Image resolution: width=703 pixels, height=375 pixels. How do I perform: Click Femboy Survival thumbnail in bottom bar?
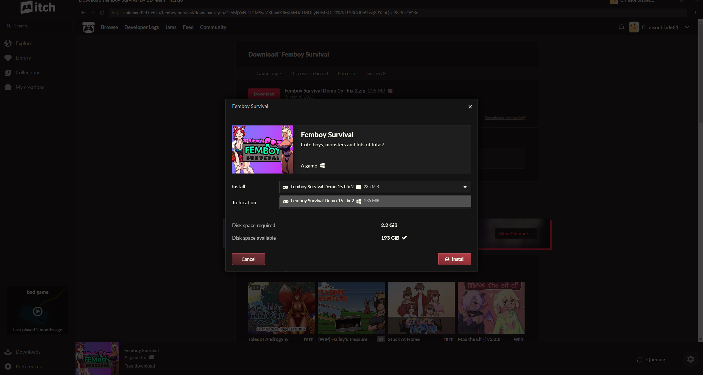click(97, 359)
